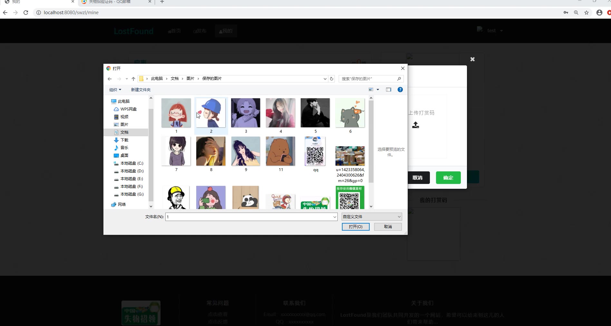The height and width of the screenshot is (326, 611).
Task: Click 打开(O) button
Action: tap(356, 227)
